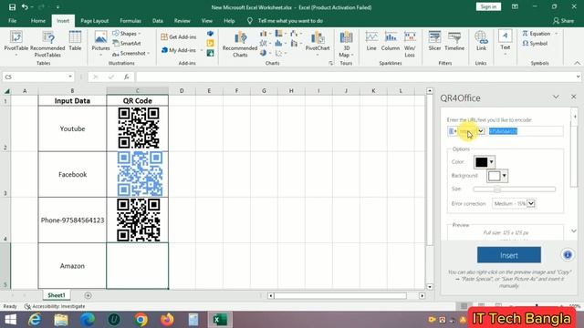Viewport: 584px width, 328px height.
Task: Insert a Table from the ribbon
Action: [x=75, y=41]
